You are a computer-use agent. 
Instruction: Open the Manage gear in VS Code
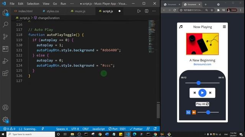click(x=5, y=120)
